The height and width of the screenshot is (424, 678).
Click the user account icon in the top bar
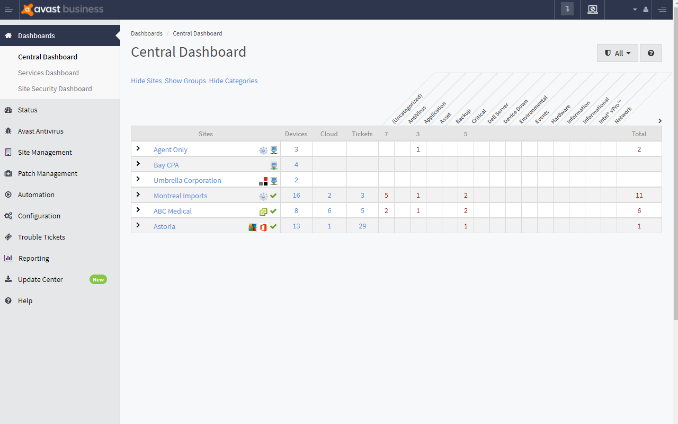click(645, 10)
